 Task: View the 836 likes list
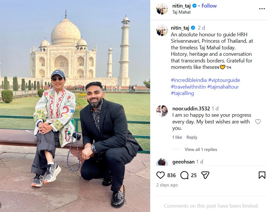172,175
